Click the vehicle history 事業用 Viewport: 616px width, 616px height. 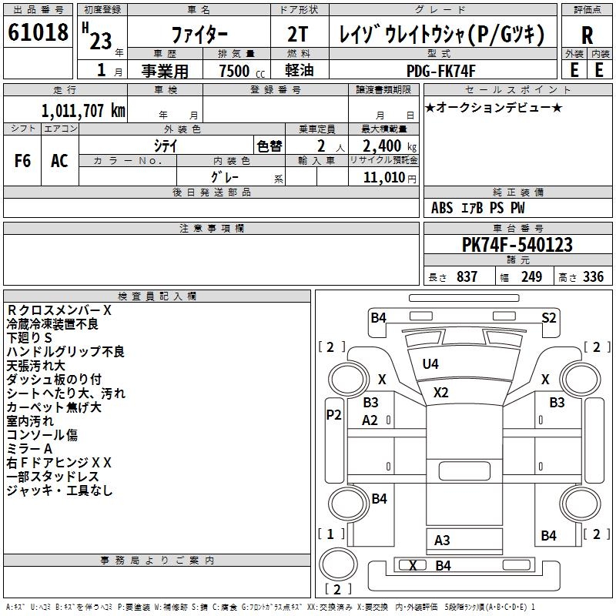point(165,71)
